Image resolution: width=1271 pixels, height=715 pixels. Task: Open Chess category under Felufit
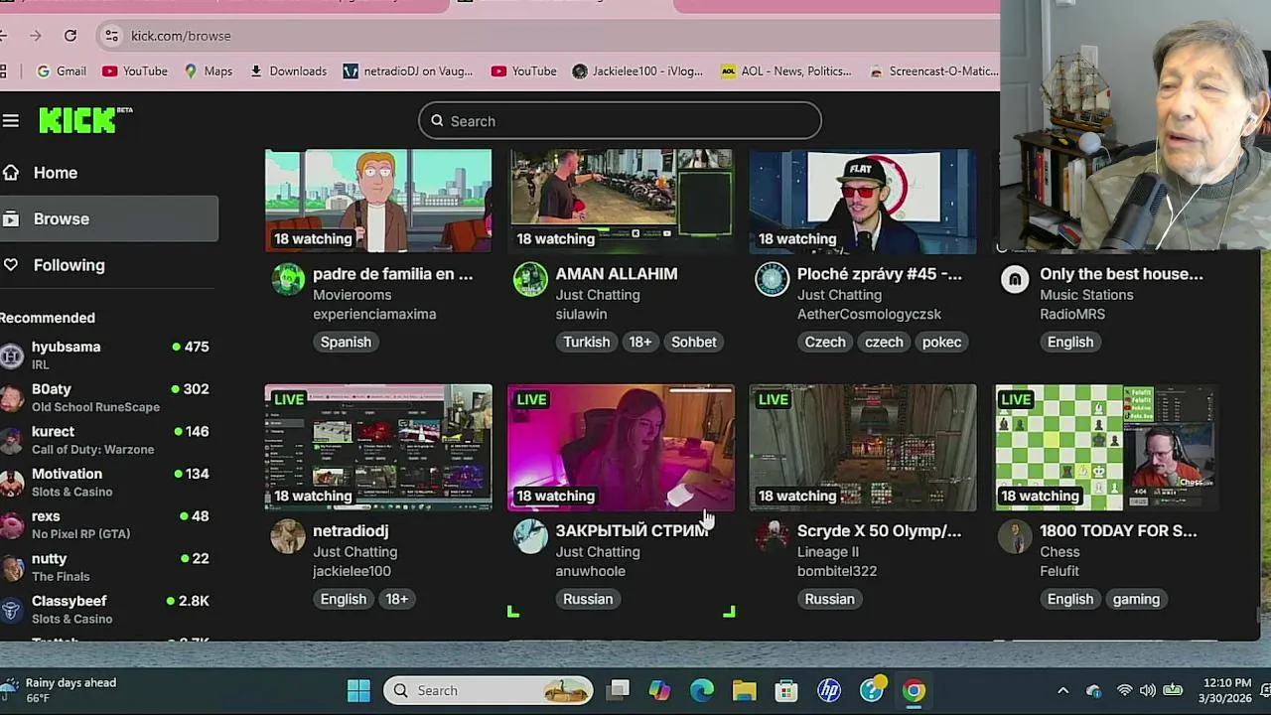point(1059,552)
